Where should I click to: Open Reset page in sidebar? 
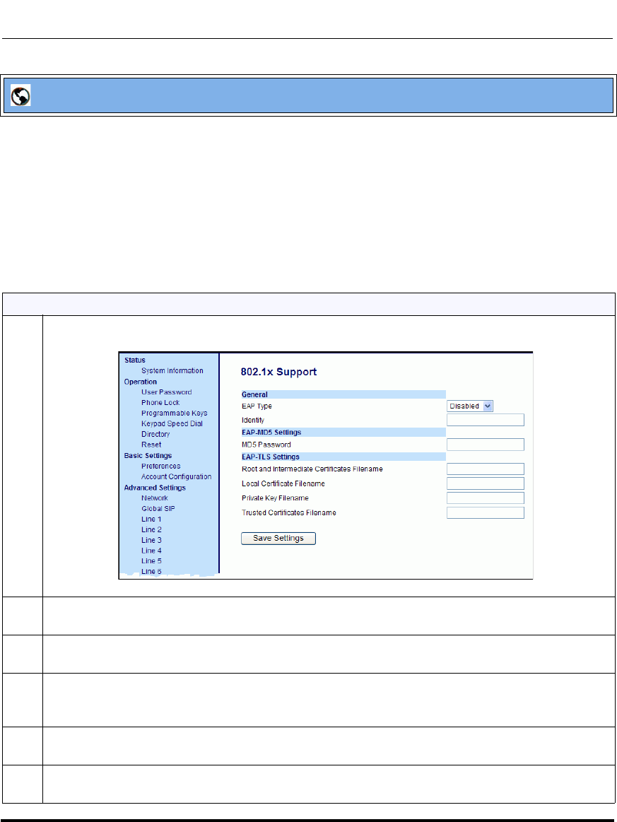point(151,445)
